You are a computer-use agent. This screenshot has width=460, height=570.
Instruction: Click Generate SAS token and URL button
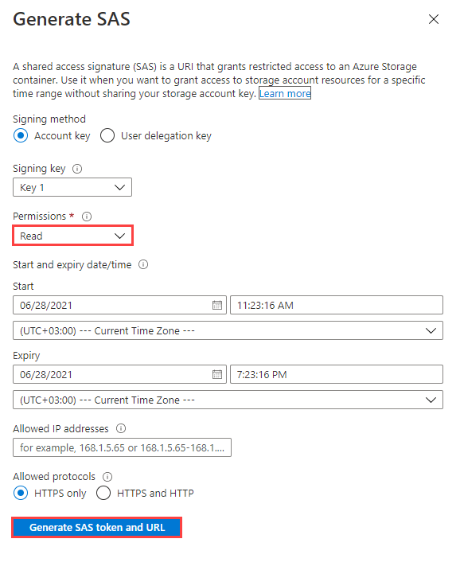click(96, 527)
